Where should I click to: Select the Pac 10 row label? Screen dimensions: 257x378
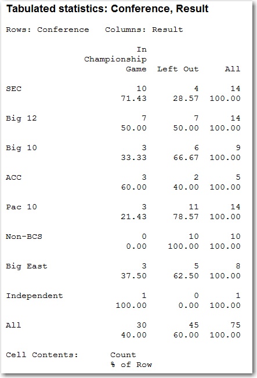(x=21, y=207)
